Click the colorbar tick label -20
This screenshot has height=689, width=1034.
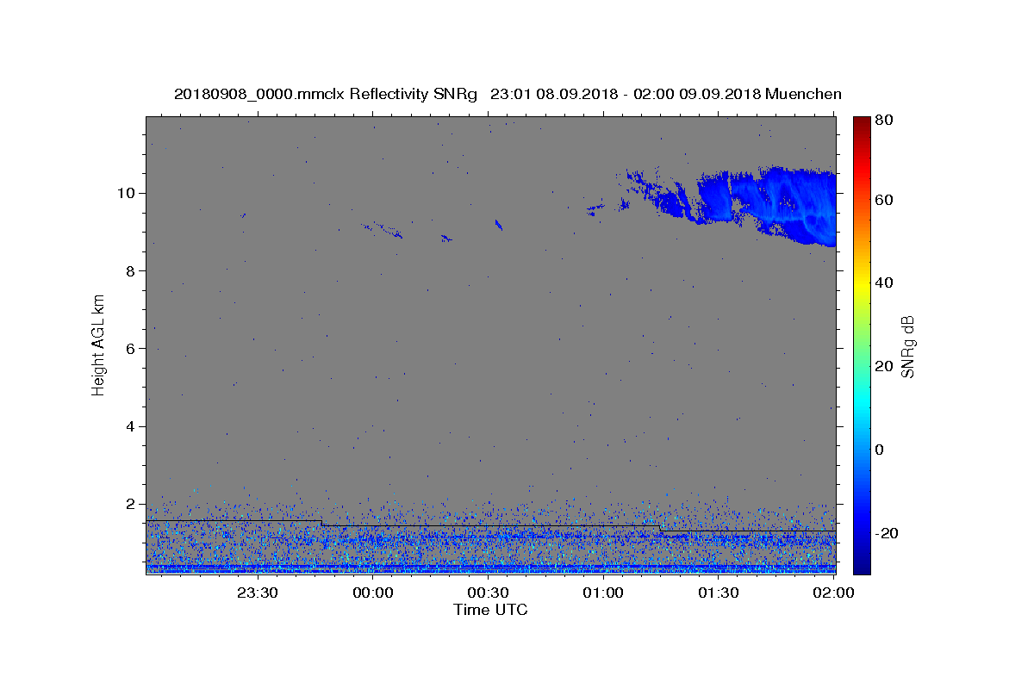888,533
